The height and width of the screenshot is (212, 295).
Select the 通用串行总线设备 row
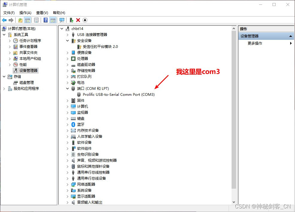pyautogui.click(x=92, y=178)
